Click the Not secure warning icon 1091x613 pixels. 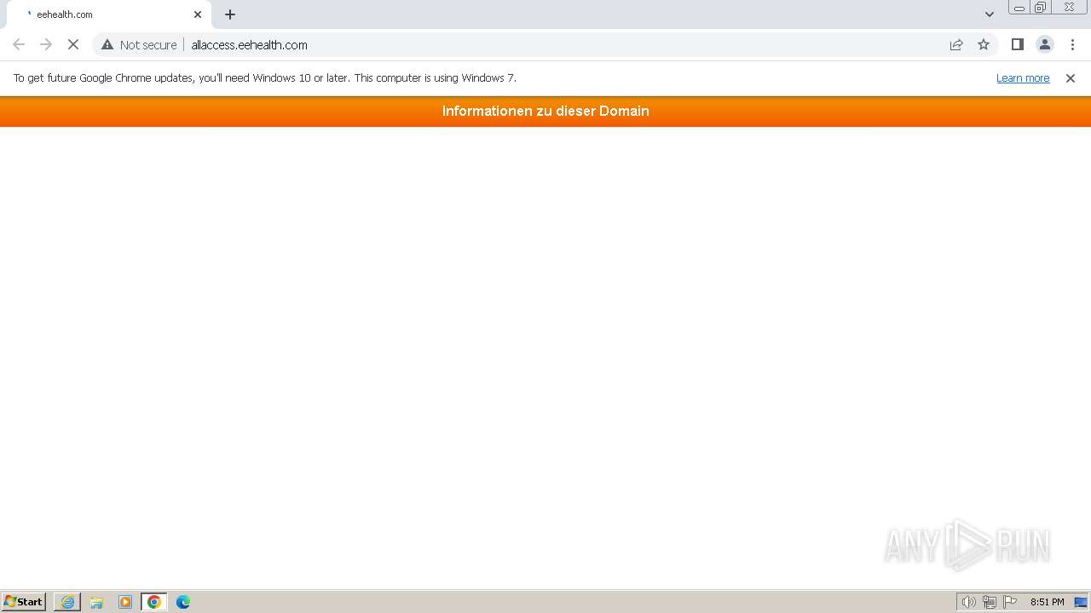107,44
